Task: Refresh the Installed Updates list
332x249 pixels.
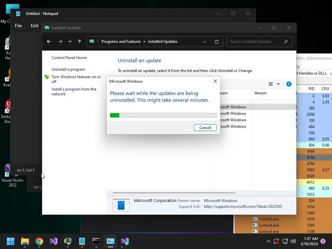Action: pos(216,42)
